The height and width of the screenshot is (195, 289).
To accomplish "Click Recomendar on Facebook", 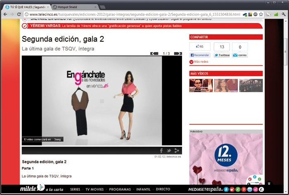I will tap(200, 55).
